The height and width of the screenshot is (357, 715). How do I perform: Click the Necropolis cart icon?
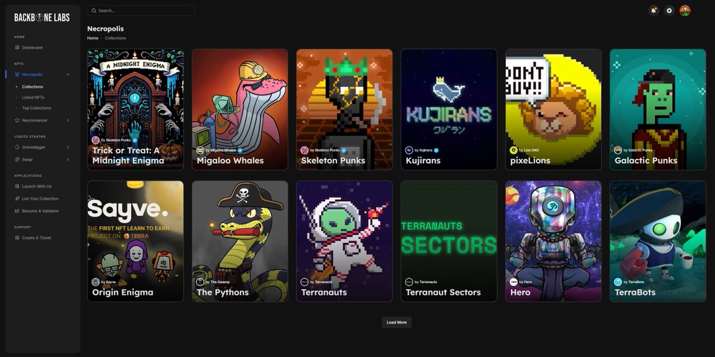click(17, 74)
